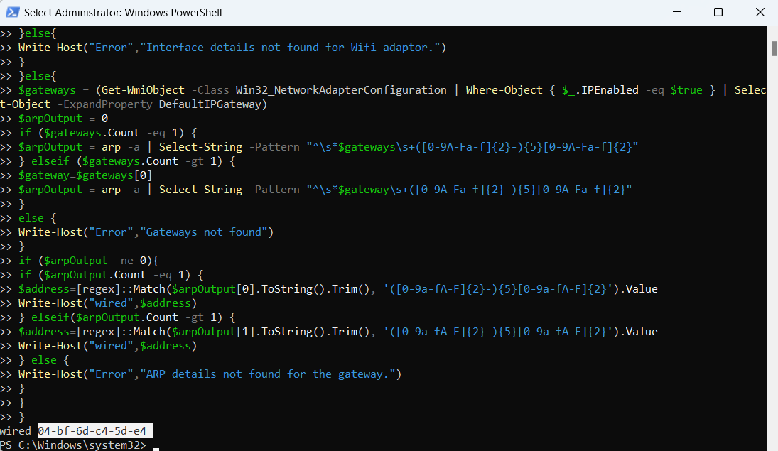The width and height of the screenshot is (778, 451).
Task: Click the vertical scrollbar thumb of the console
Action: click(x=774, y=48)
